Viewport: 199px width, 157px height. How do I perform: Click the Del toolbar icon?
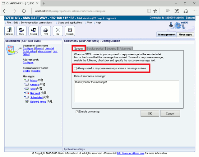(x=58, y=31)
